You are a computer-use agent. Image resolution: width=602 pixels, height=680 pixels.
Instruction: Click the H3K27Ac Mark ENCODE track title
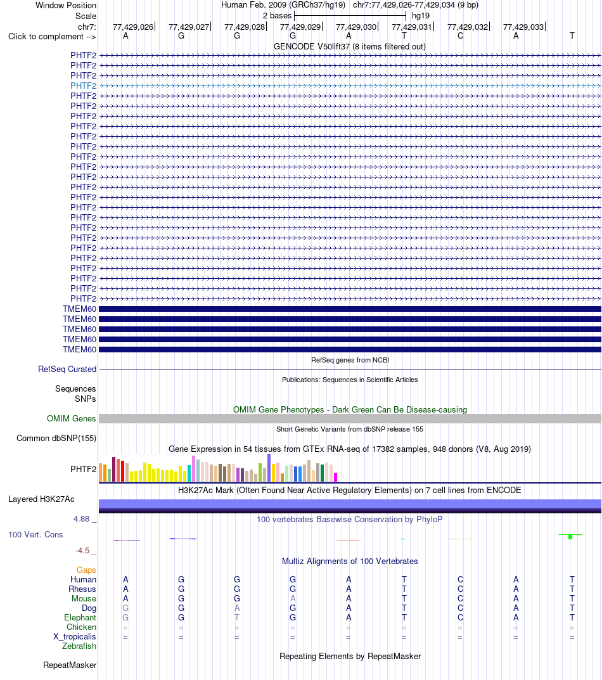pyautogui.click(x=350, y=490)
